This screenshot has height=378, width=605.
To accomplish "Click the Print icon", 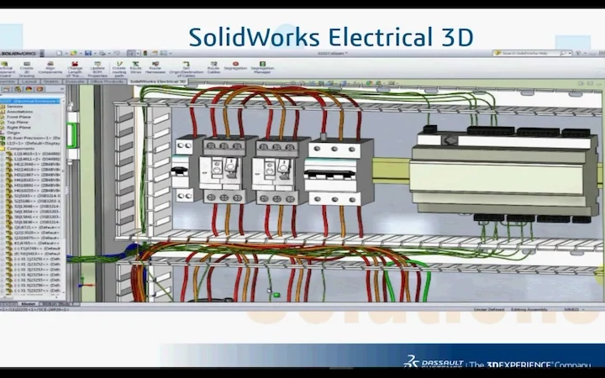I will 102,53.
